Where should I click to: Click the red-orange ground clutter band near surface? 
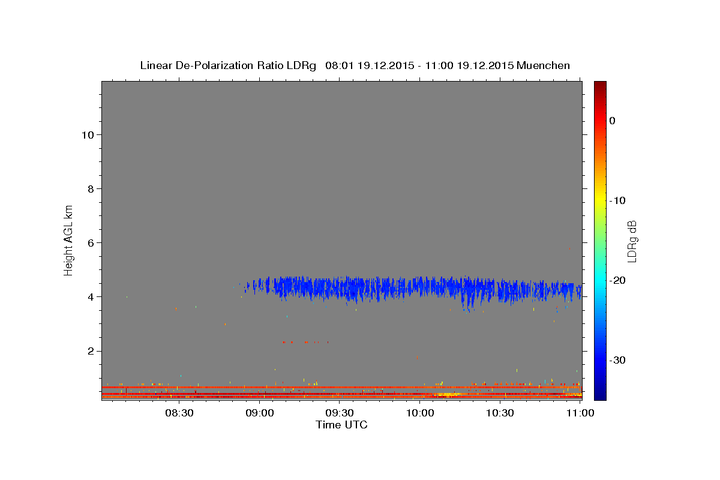341,392
